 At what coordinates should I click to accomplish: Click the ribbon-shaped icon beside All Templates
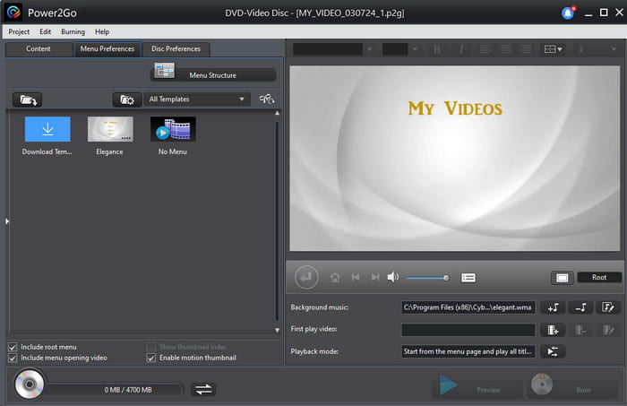pos(267,99)
